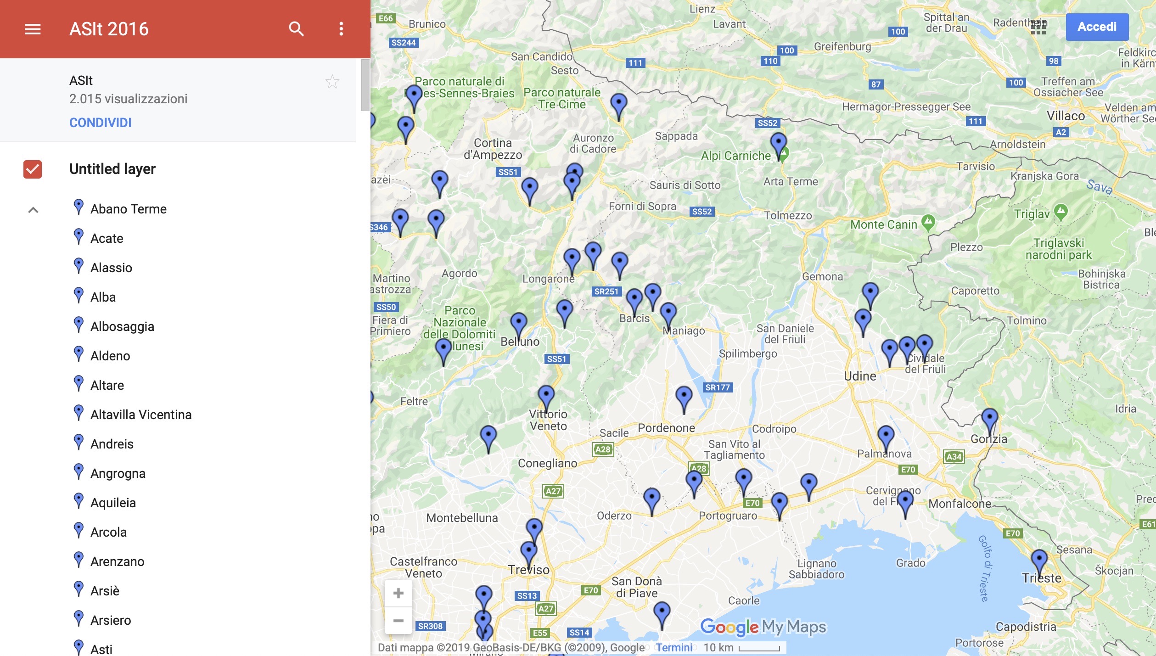This screenshot has height=656, width=1156.
Task: Star the ASIt map as favorite
Action: [x=332, y=82]
